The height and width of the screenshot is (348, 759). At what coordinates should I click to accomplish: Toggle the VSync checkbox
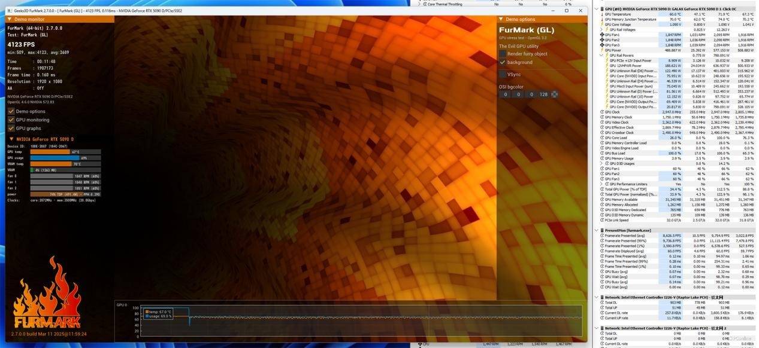pyautogui.click(x=503, y=74)
